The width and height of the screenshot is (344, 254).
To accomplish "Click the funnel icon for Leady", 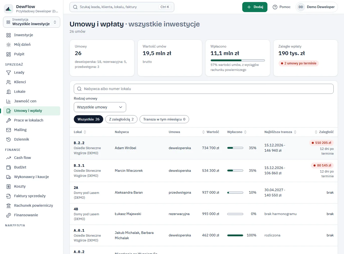I will tap(9, 72).
